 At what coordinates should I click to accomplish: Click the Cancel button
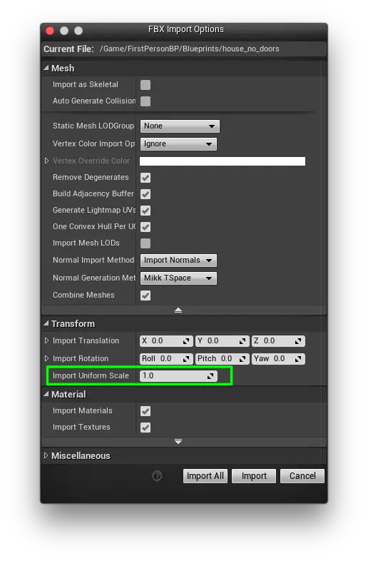pyautogui.click(x=302, y=476)
